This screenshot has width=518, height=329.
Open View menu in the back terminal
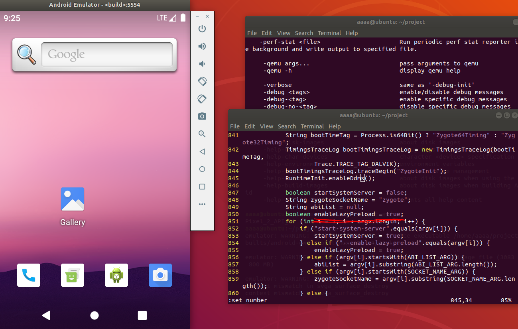(284, 33)
